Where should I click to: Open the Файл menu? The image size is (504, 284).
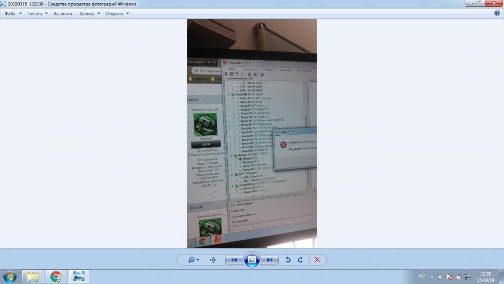[x=13, y=13]
